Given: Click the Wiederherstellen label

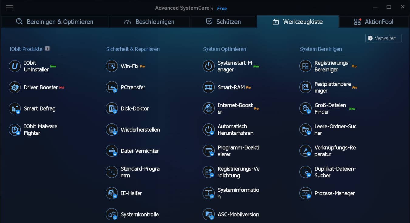Looking at the screenshot, I should (140, 130).
